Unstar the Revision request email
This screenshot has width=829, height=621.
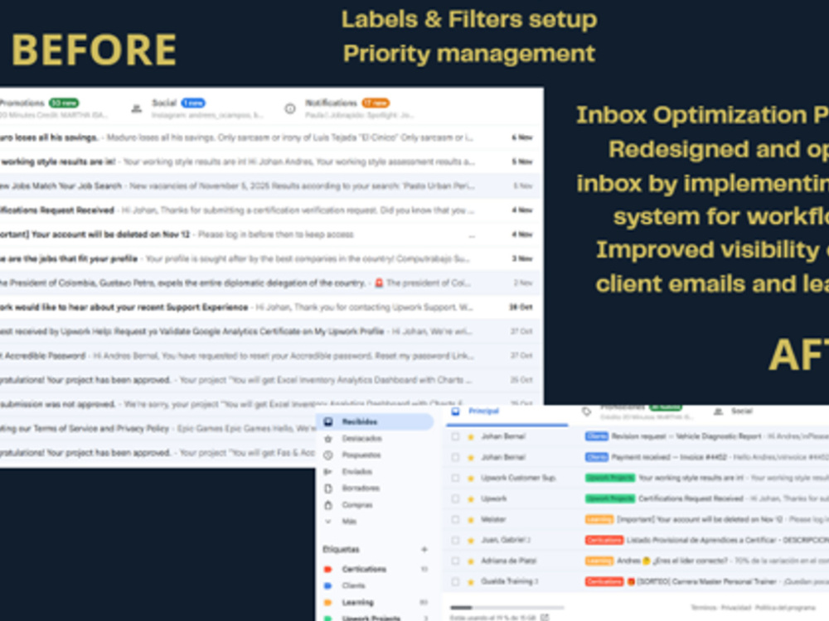[471, 436]
